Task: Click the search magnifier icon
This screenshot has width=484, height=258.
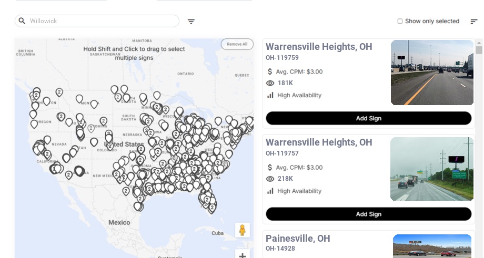Action: (22, 21)
